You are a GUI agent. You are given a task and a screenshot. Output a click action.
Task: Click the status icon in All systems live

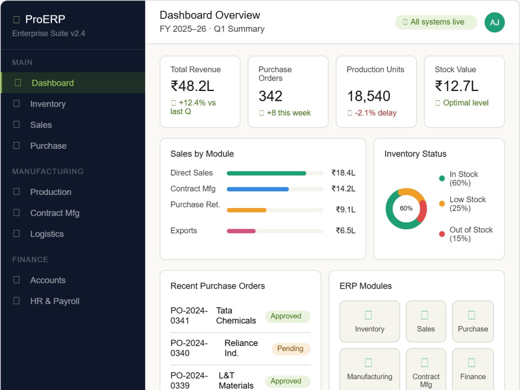405,22
